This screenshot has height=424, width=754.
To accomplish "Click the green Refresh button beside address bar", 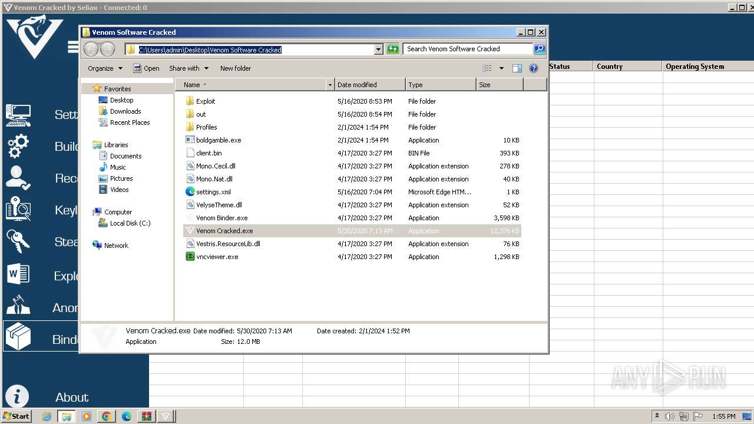I will 393,49.
